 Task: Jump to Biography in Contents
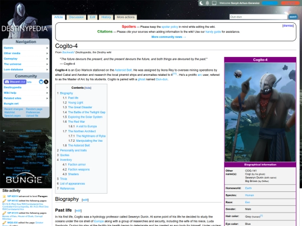[66, 93]
